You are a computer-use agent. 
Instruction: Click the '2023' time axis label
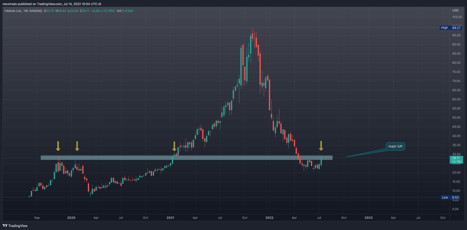(368, 218)
